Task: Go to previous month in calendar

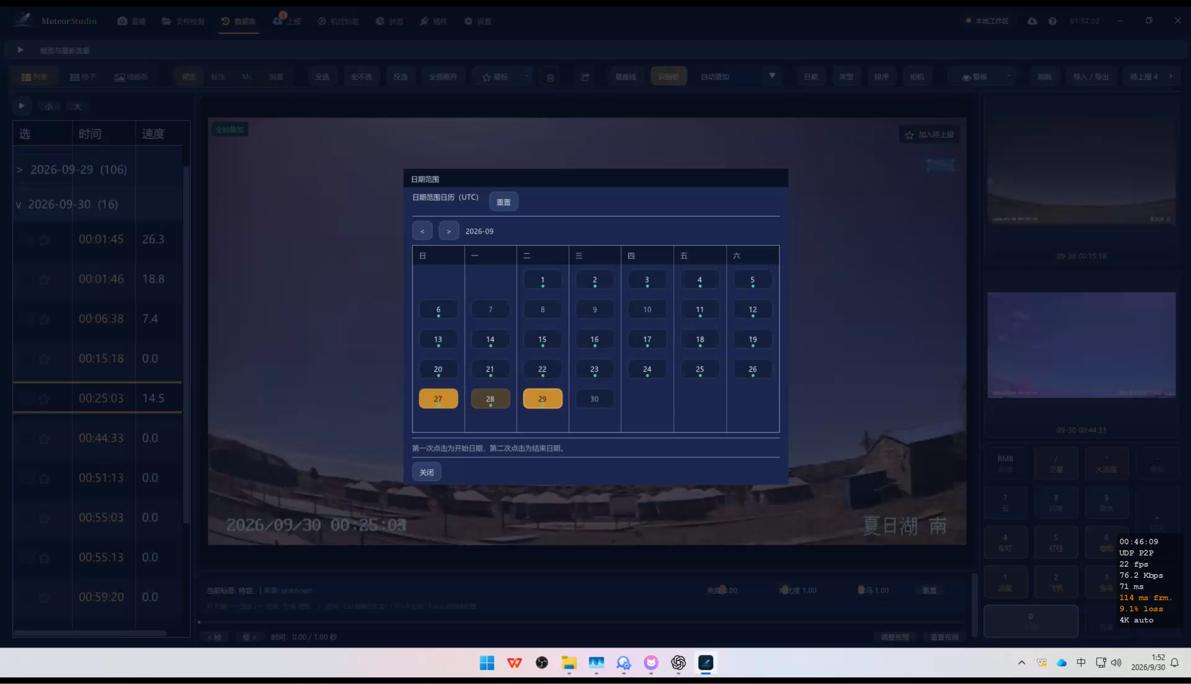Action: pyautogui.click(x=422, y=231)
